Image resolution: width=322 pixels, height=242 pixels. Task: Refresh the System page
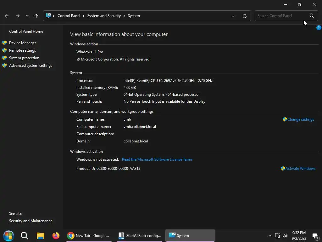point(245,16)
